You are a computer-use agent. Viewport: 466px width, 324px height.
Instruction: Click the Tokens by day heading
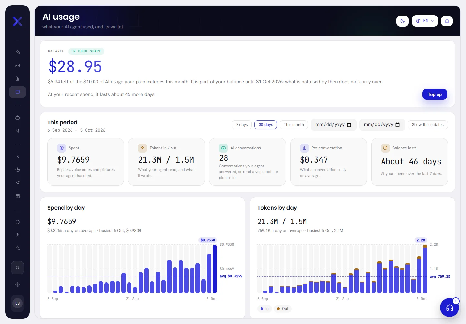277,208
